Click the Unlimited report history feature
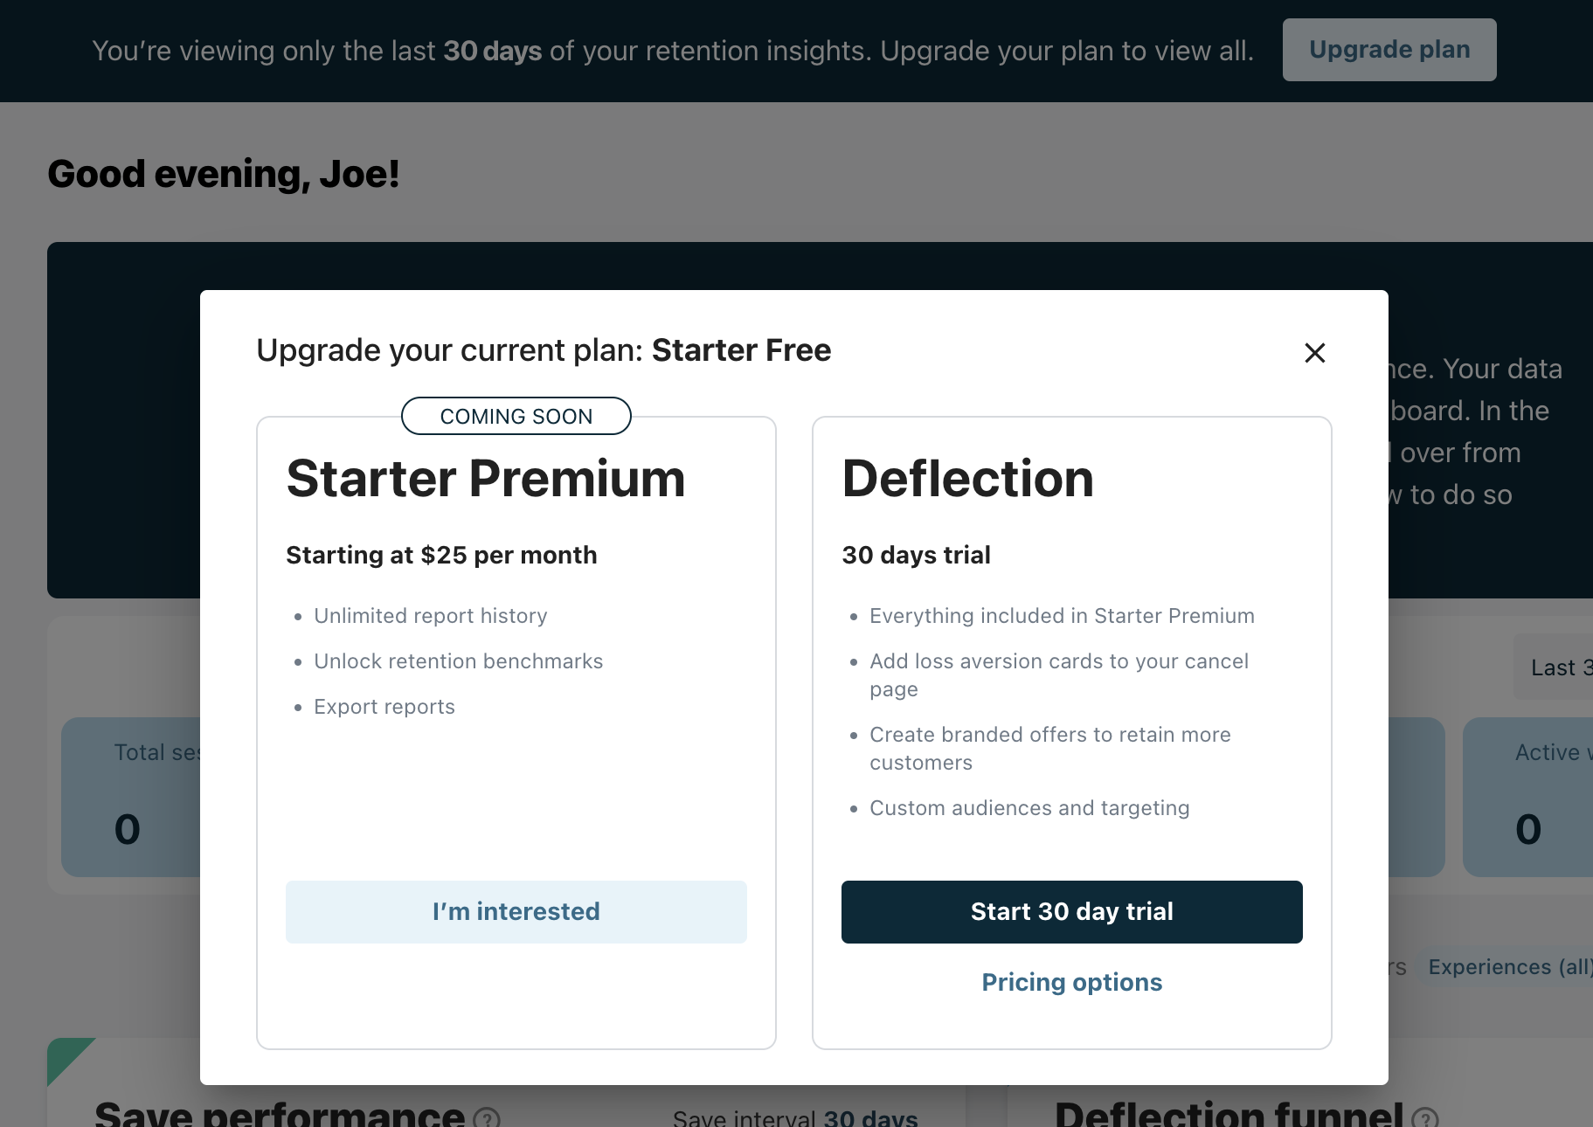 click(x=430, y=616)
